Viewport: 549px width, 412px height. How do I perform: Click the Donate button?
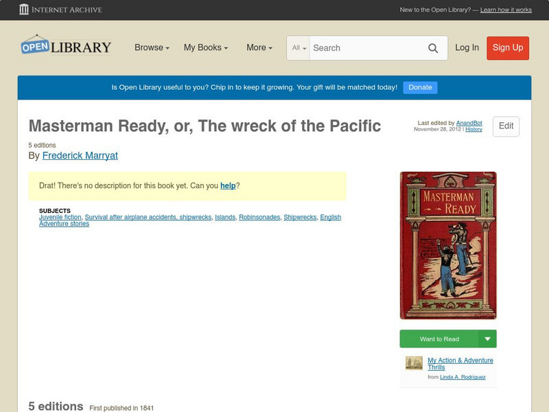(419, 87)
